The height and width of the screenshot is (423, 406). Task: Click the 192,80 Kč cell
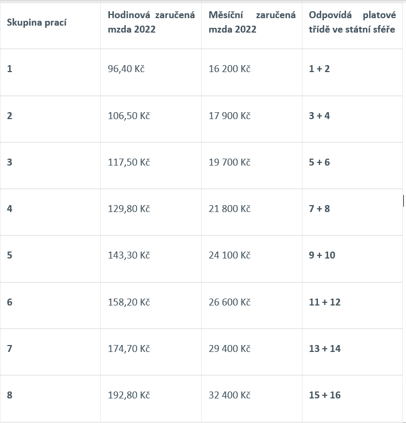pos(129,395)
